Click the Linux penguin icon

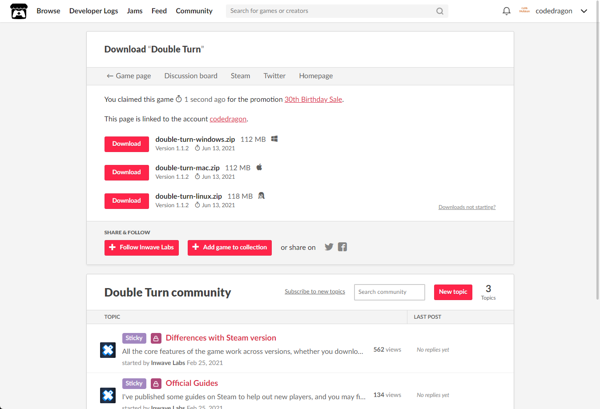coord(262,196)
